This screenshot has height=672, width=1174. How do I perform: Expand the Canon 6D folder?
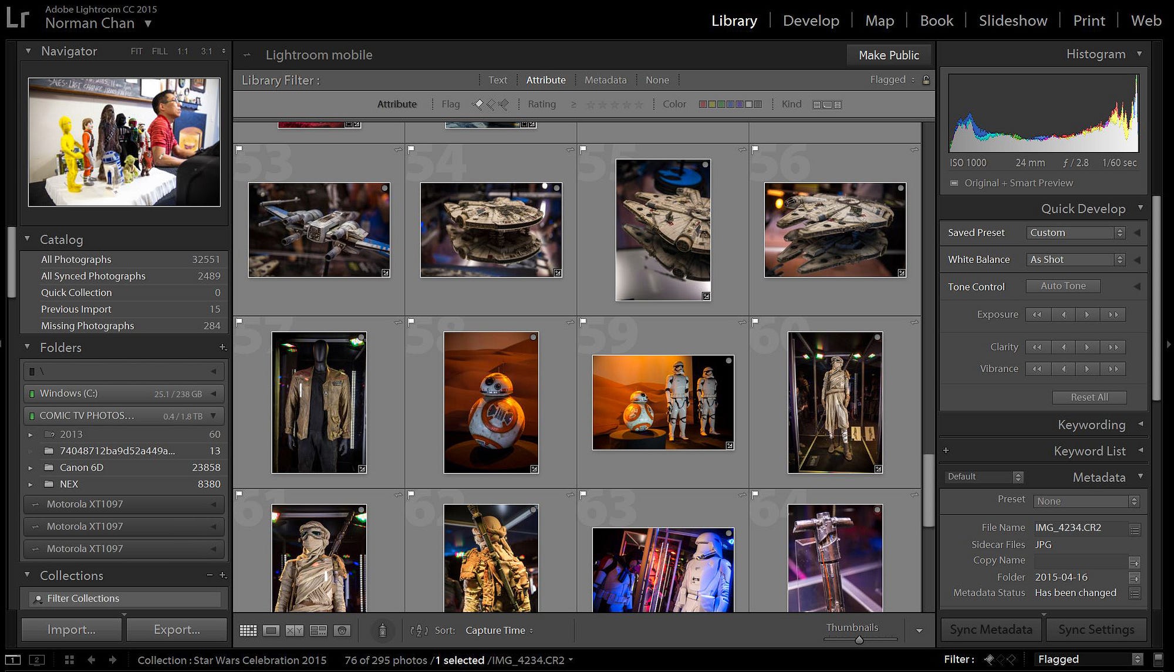31,468
